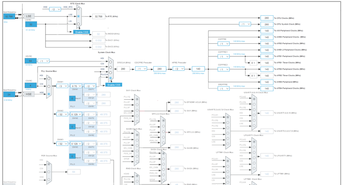Screen dimensions: 342x185
Task: Click the HSI RC 64 value box
Action: [x=30, y=61]
